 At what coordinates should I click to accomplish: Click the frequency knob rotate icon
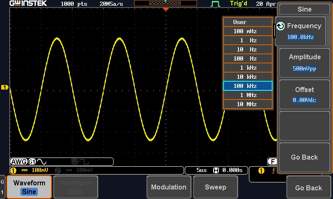pyautogui.click(x=281, y=26)
